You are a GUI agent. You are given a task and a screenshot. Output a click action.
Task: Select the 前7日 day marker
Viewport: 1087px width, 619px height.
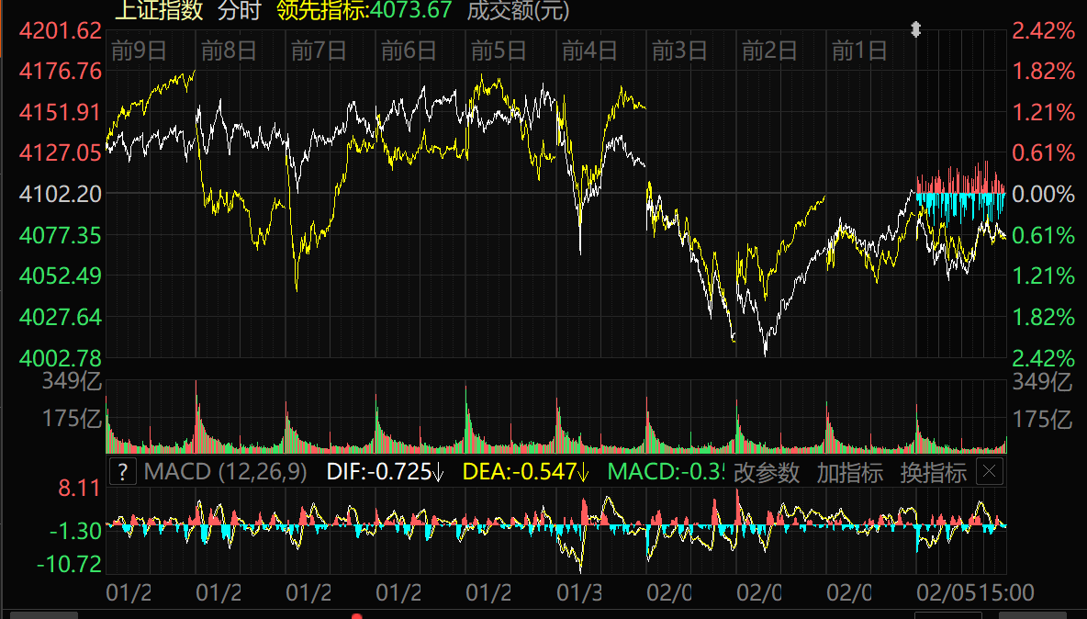[x=319, y=51]
